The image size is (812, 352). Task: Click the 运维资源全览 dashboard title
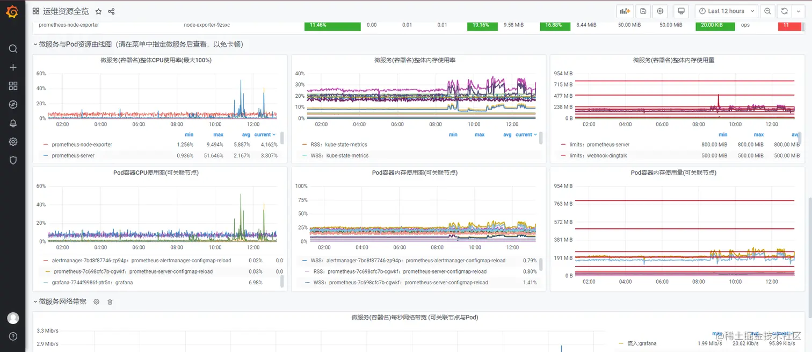66,11
